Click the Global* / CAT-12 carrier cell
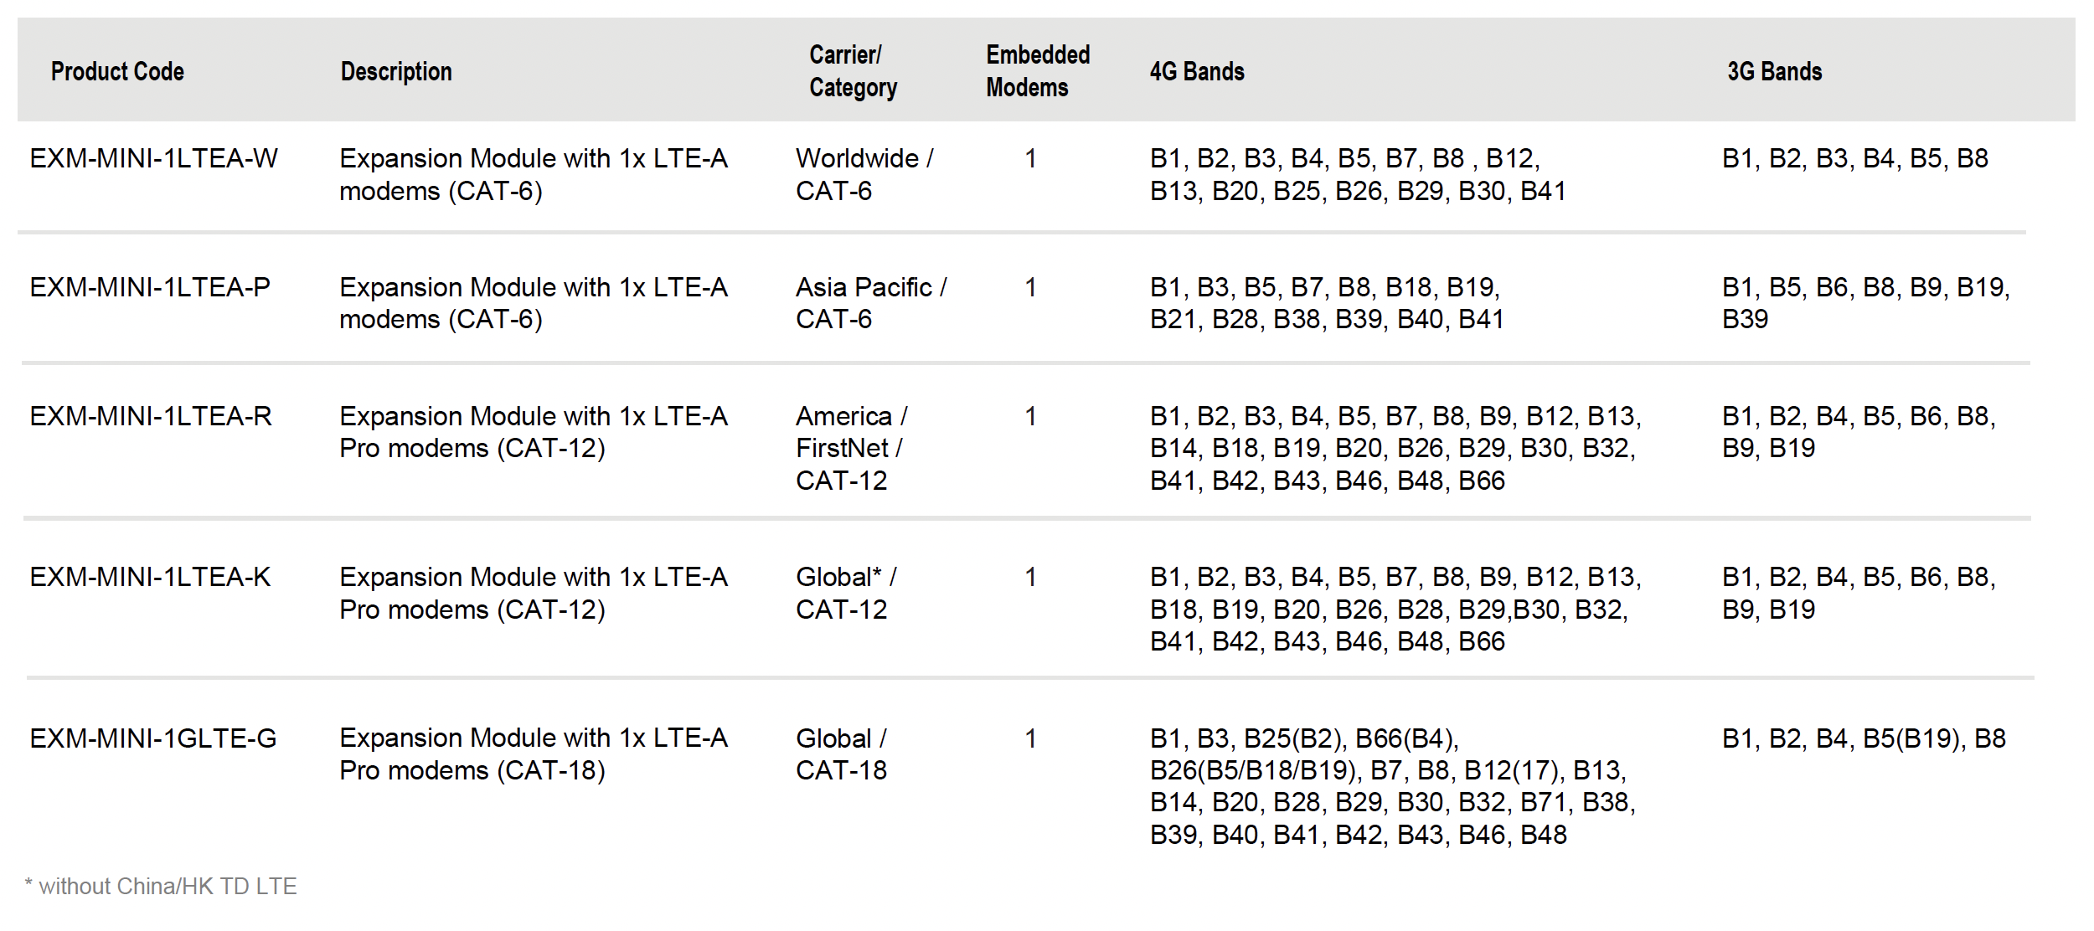This screenshot has height=931, width=2094. (x=845, y=593)
